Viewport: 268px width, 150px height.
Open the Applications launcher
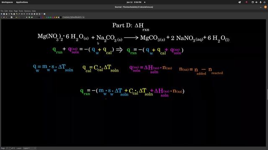pyautogui.click(x=22, y=2)
